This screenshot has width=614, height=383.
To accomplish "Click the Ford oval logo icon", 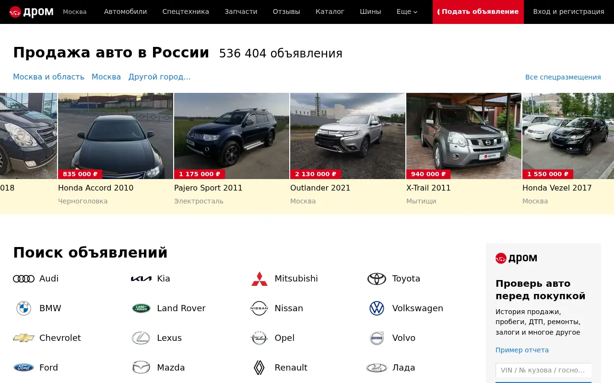I will pos(24,368).
